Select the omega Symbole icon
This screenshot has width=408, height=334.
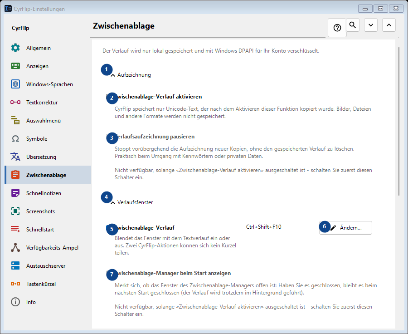[x=15, y=138]
